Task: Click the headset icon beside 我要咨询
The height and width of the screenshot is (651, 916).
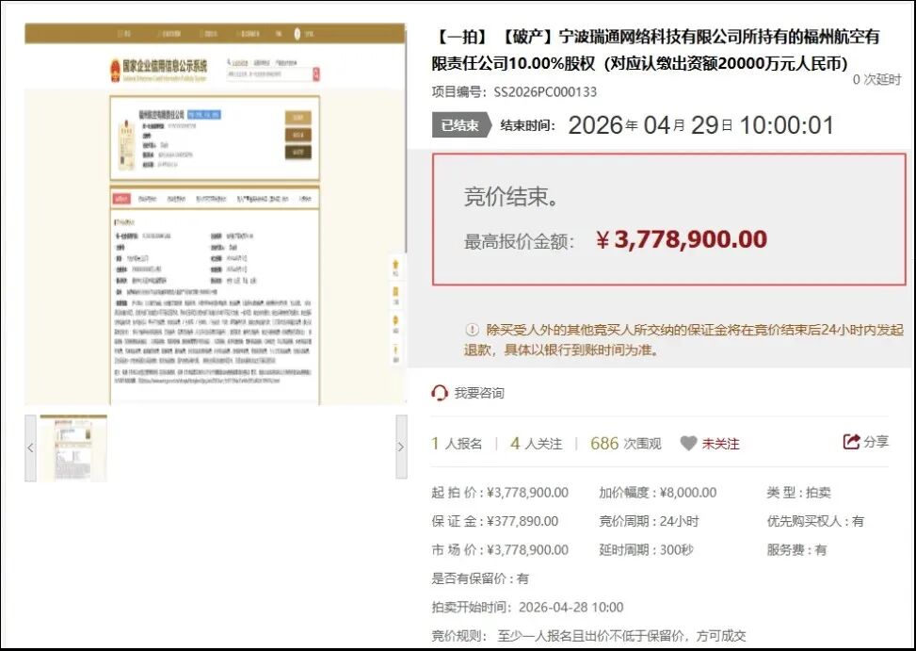Action: pyautogui.click(x=440, y=393)
